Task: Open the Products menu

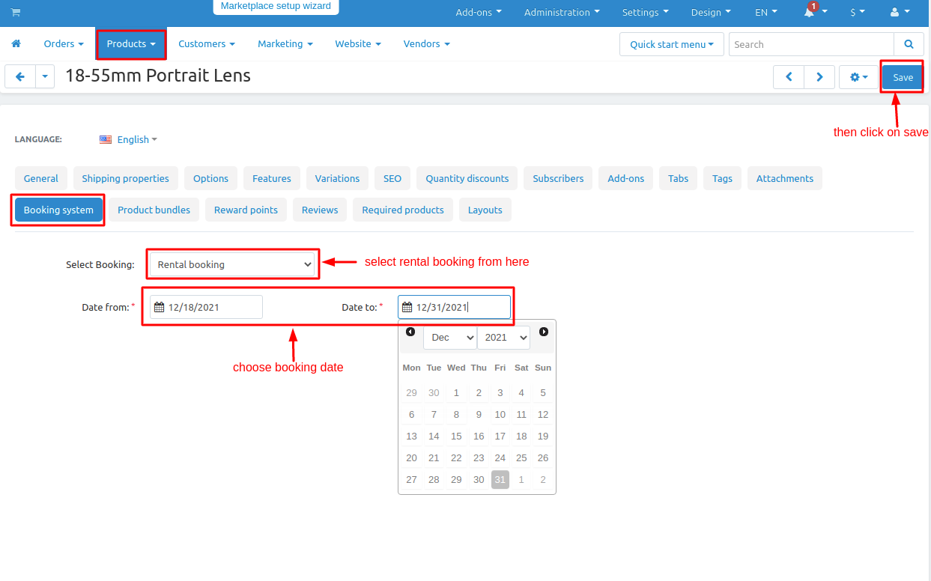Action: coord(131,44)
